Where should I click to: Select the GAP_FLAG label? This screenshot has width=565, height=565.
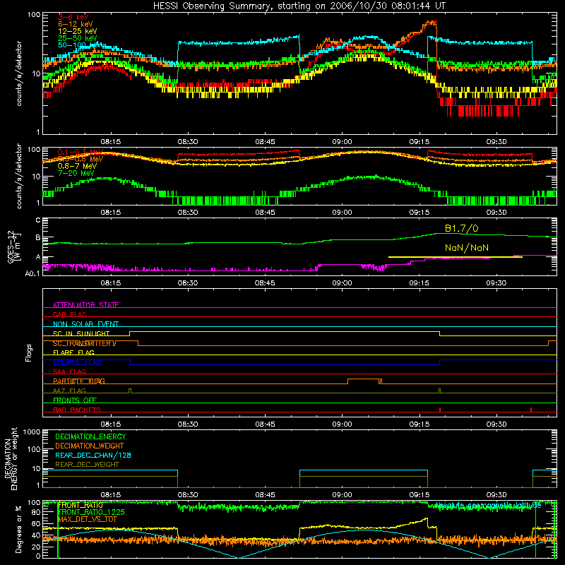click(69, 314)
